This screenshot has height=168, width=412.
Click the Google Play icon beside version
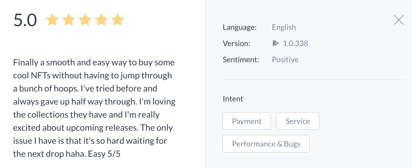point(275,43)
